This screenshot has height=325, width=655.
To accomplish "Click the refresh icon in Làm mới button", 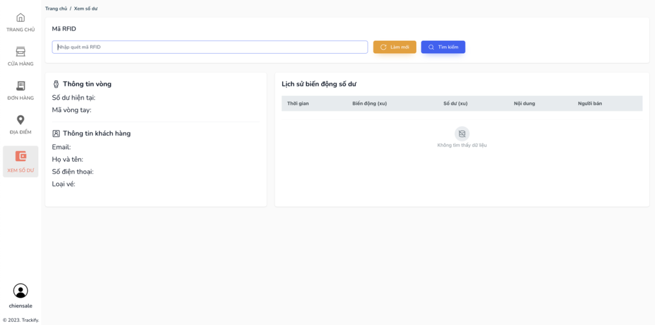I will click(384, 47).
